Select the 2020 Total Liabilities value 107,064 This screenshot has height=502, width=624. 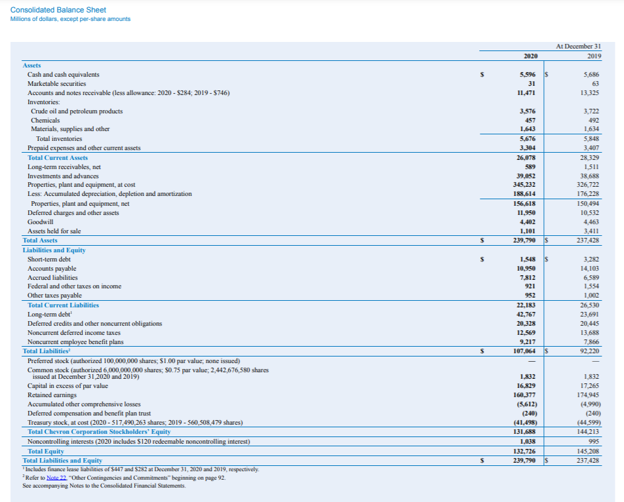[x=524, y=351]
